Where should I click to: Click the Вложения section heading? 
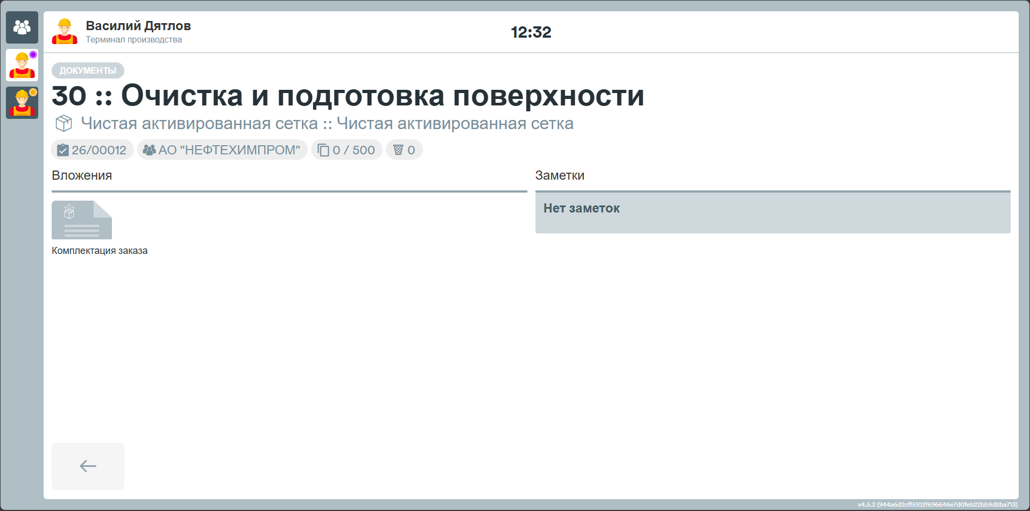click(82, 175)
